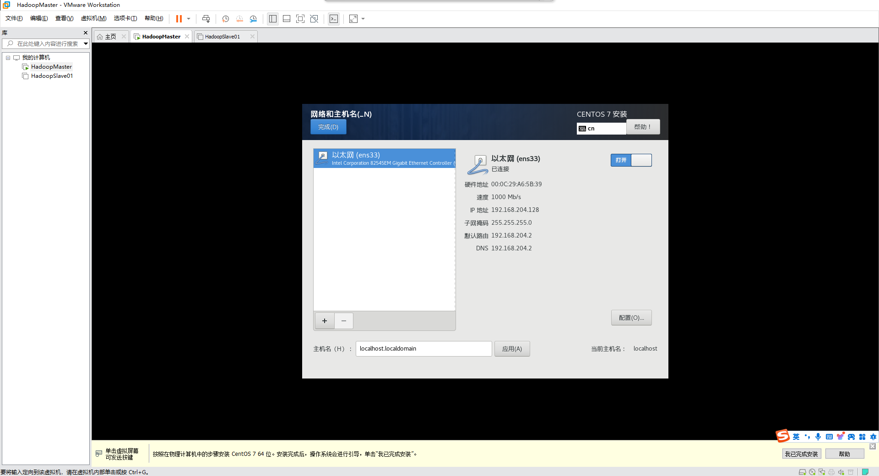Image resolution: width=879 pixels, height=476 pixels.
Task: Toggle Sogou punctuation mode
Action: click(x=807, y=437)
